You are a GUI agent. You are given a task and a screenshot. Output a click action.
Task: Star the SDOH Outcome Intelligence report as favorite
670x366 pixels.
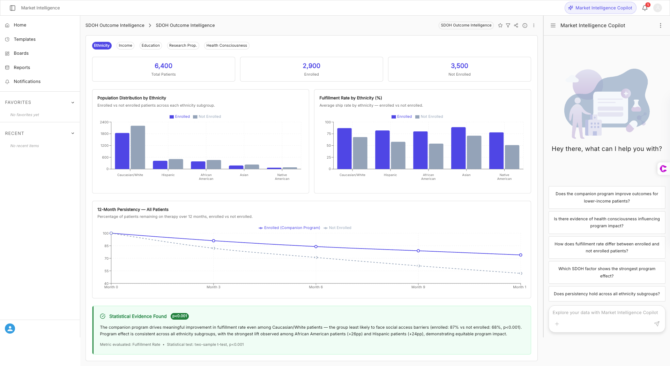pyautogui.click(x=500, y=25)
